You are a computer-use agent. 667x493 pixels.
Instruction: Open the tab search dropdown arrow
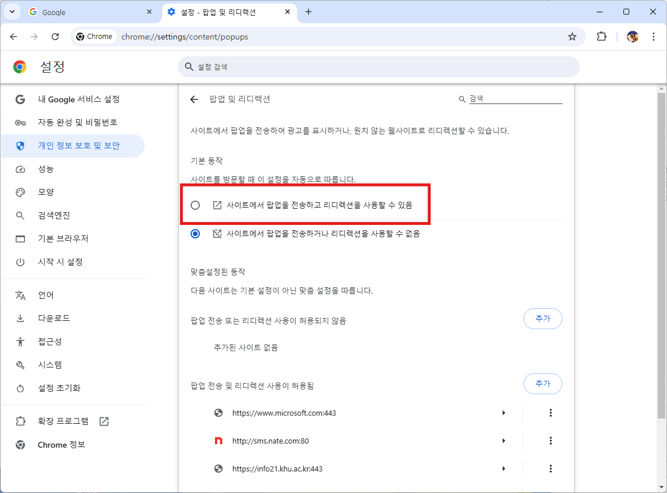12,12
